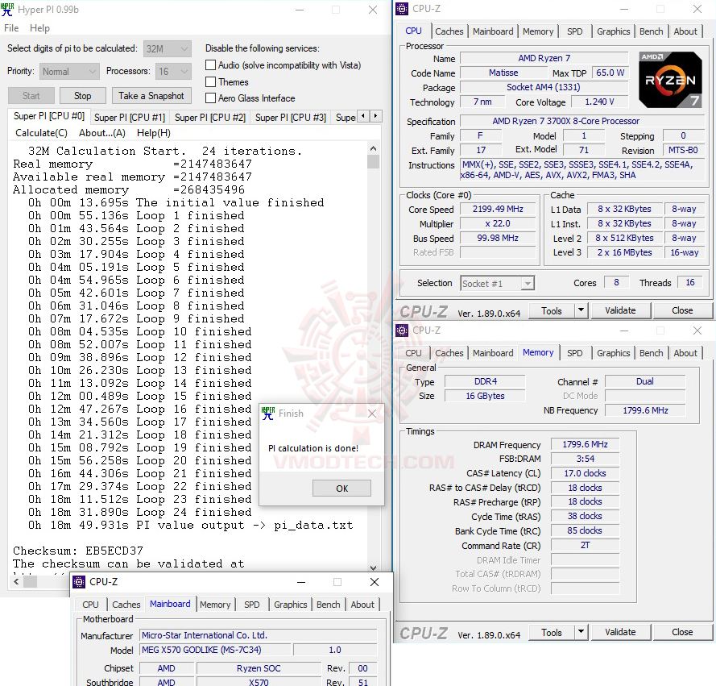The width and height of the screenshot is (716, 686).
Task: Click Close in the CPU window
Action: click(682, 310)
